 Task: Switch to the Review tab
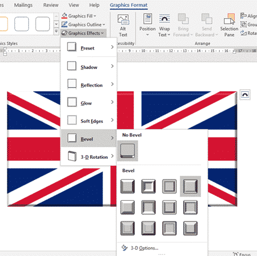click(x=51, y=5)
